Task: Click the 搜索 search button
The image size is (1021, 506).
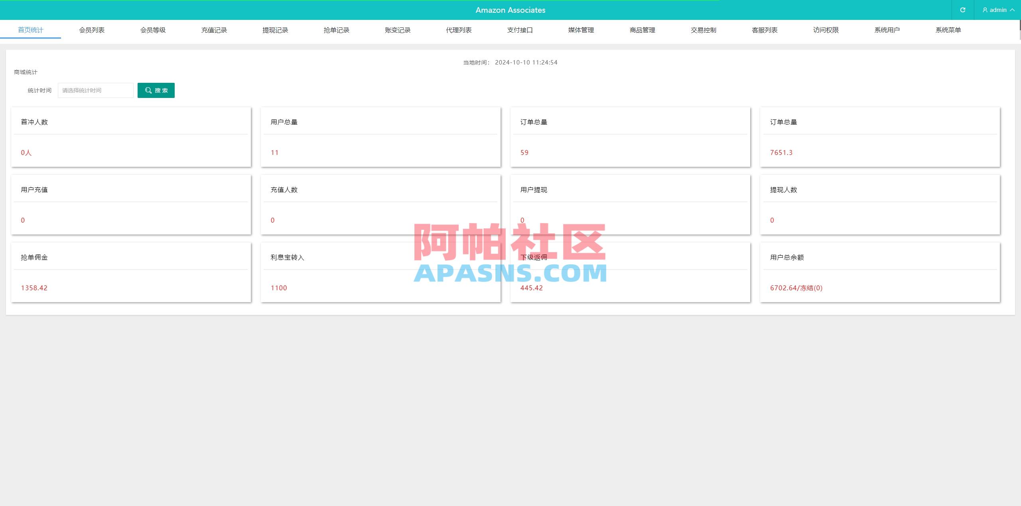Action: coord(156,90)
